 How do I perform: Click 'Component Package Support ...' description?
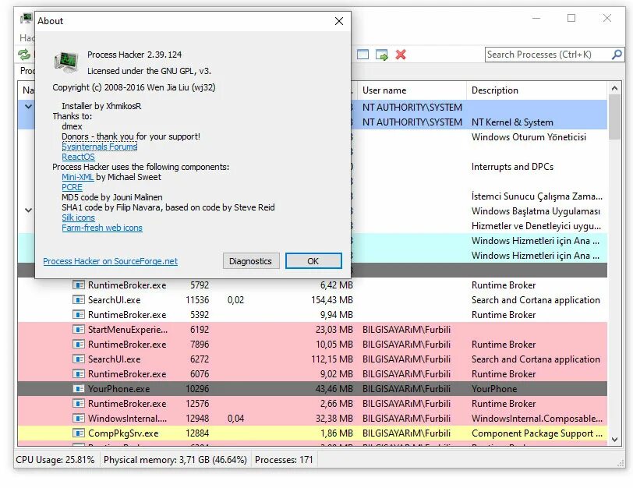(x=537, y=433)
